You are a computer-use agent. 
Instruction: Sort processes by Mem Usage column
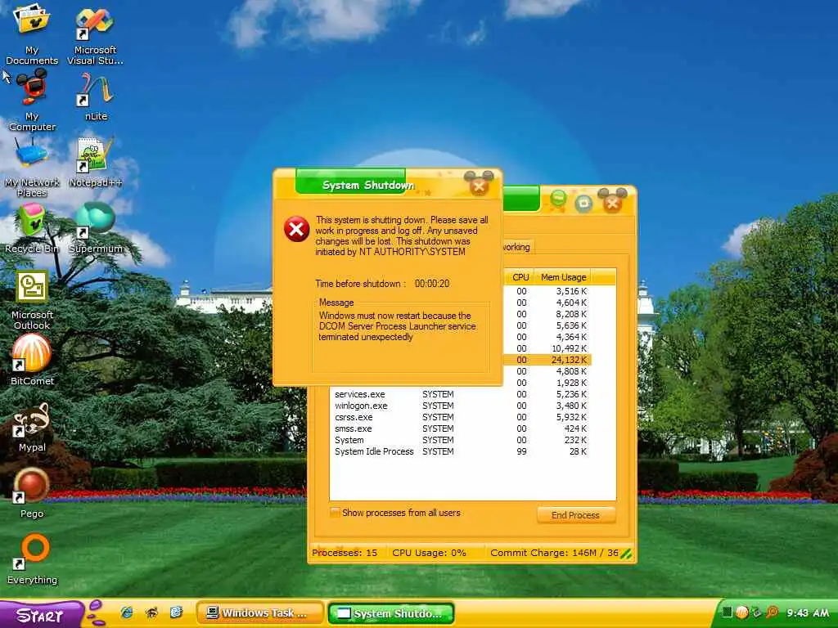(x=562, y=277)
